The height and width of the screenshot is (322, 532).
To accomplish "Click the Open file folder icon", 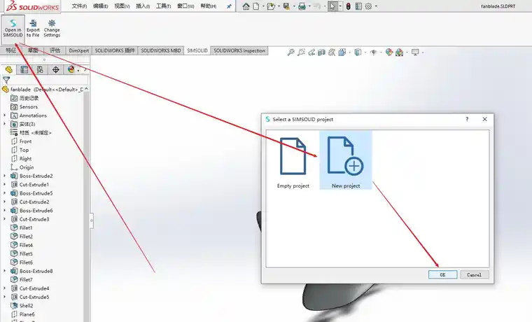I will [x=271, y=6].
